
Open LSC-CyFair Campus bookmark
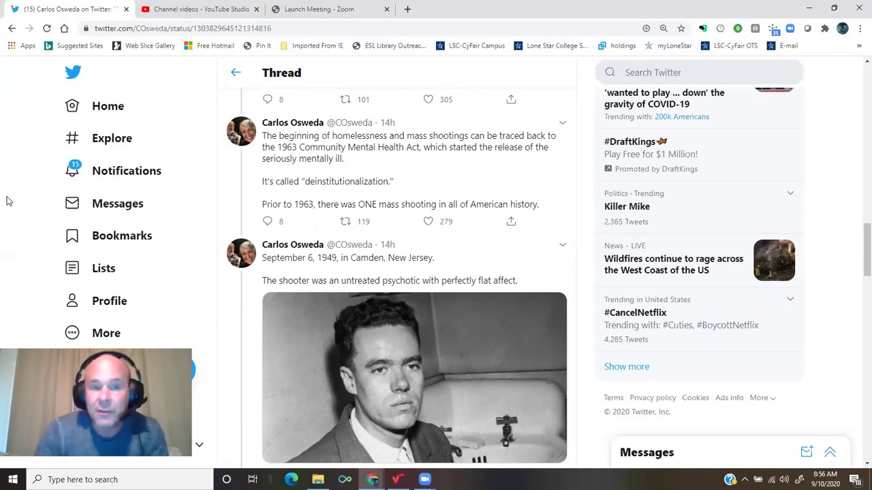[x=470, y=46]
